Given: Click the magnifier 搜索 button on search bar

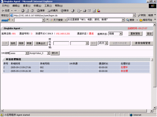Looking at the screenshot, I should [130, 20].
